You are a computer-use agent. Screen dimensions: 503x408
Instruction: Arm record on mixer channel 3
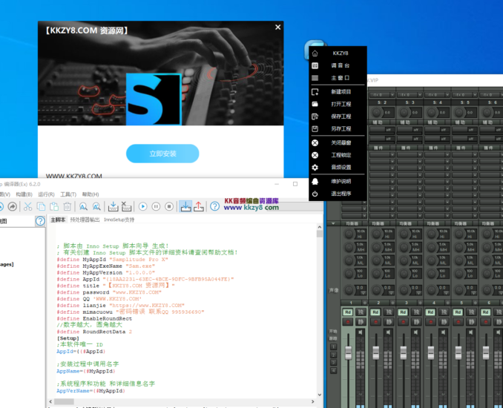[x=404, y=322]
